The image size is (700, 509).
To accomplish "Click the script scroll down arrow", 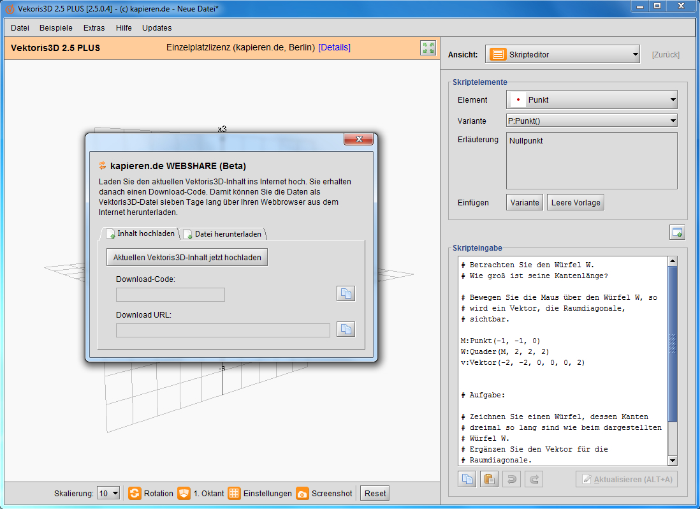I will (673, 461).
